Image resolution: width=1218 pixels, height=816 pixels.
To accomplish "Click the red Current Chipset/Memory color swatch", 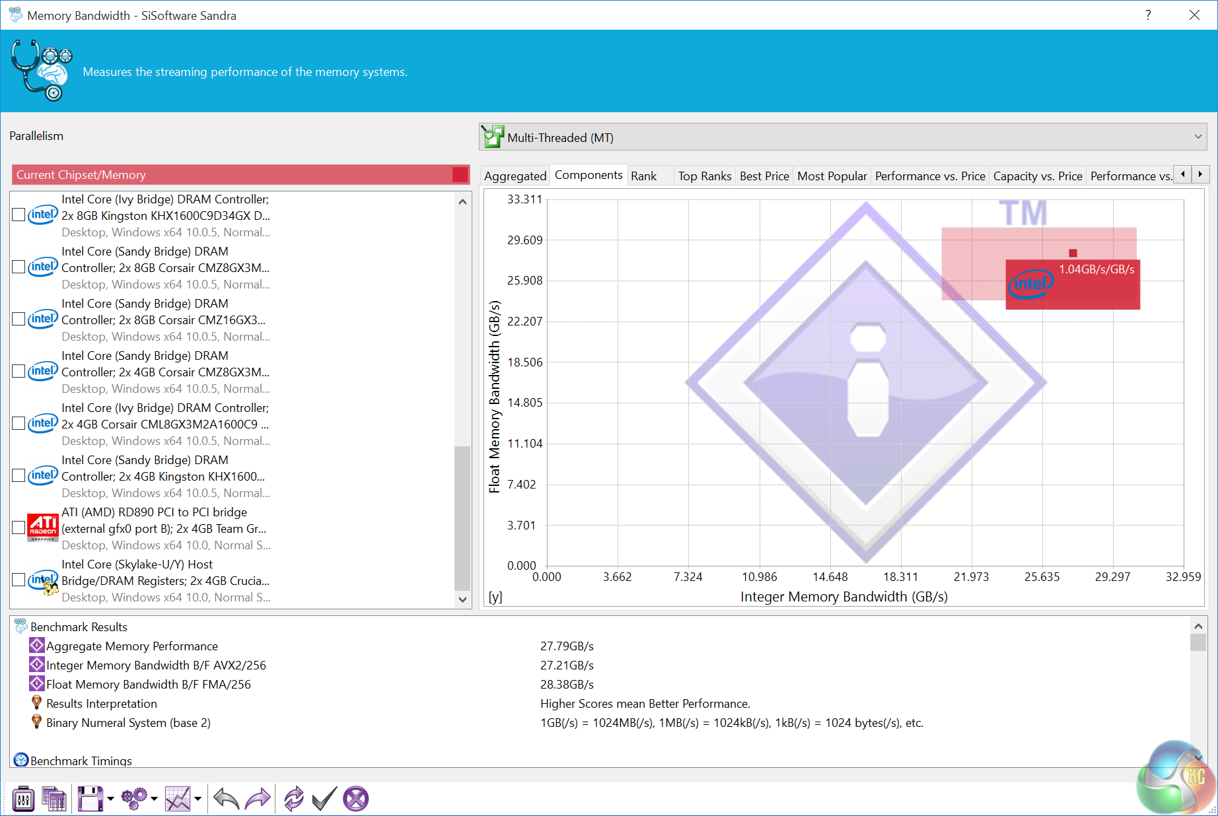I will click(460, 175).
